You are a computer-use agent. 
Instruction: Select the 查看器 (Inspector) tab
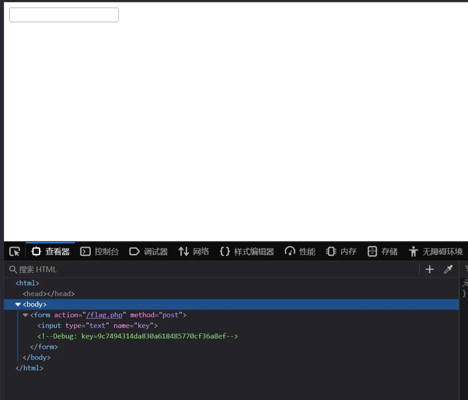coord(50,252)
